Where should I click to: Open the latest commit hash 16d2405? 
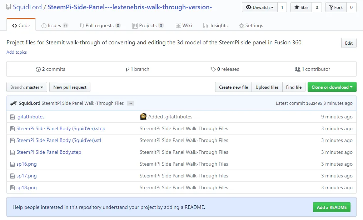314,103
